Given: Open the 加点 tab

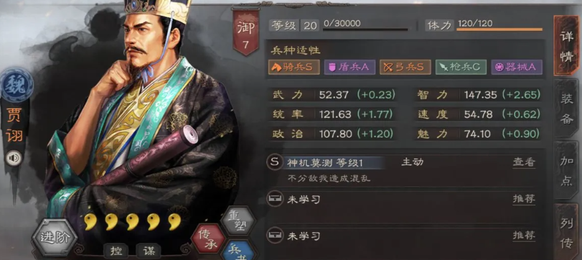Looking at the screenshot, I should (566, 170).
